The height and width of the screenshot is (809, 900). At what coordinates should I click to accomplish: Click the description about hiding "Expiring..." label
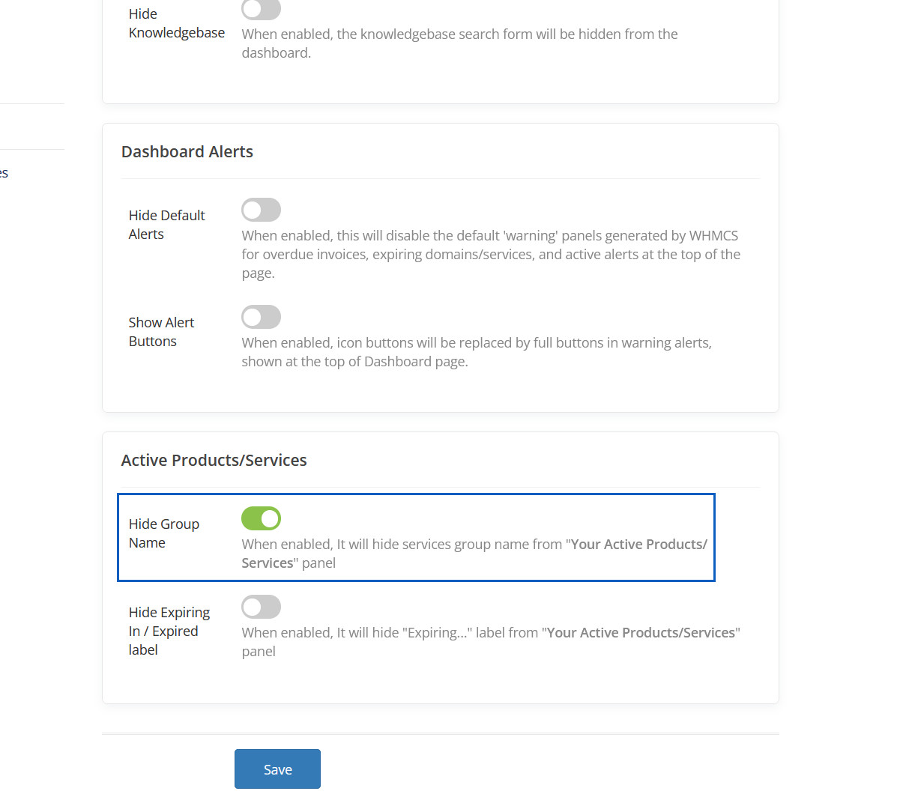tap(390, 633)
